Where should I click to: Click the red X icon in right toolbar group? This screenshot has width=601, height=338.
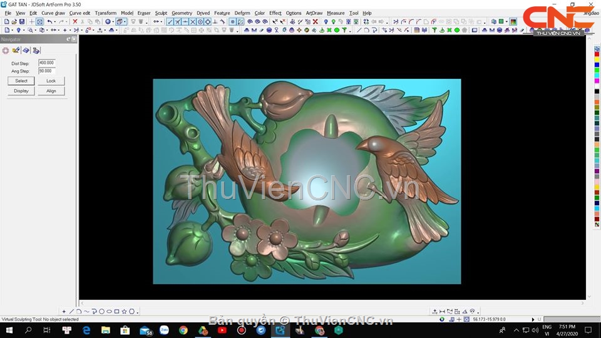coord(316,22)
